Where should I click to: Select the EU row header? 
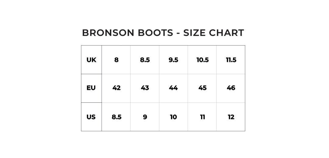(91, 88)
